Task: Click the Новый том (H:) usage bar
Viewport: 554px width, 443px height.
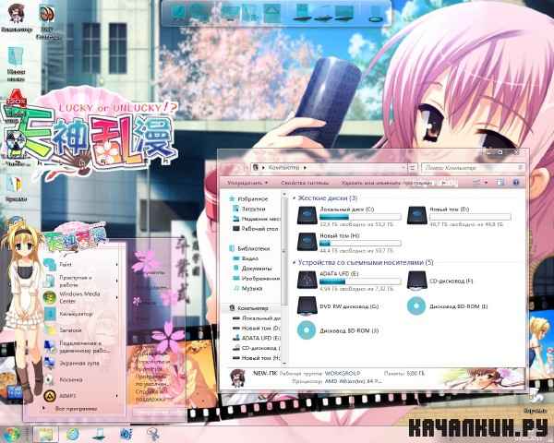Action: (360, 244)
